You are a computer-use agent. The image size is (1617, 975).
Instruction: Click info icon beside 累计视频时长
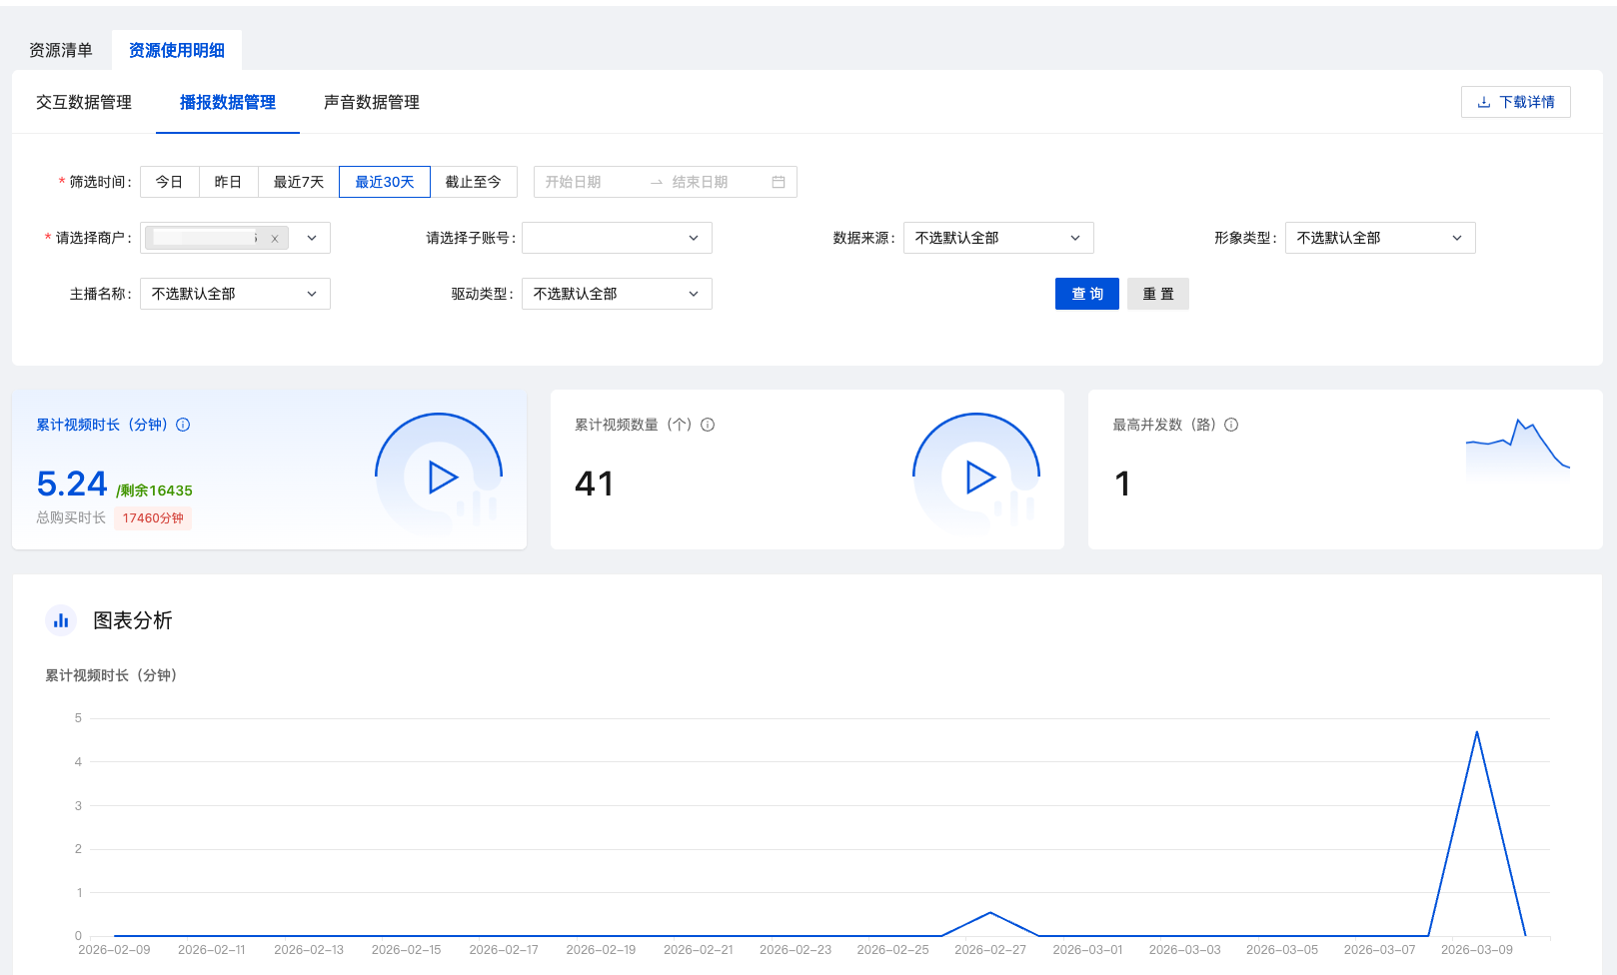(x=183, y=425)
